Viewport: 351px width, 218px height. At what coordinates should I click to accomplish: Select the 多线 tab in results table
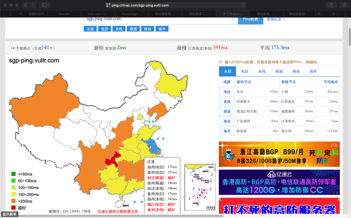[x=262, y=71]
